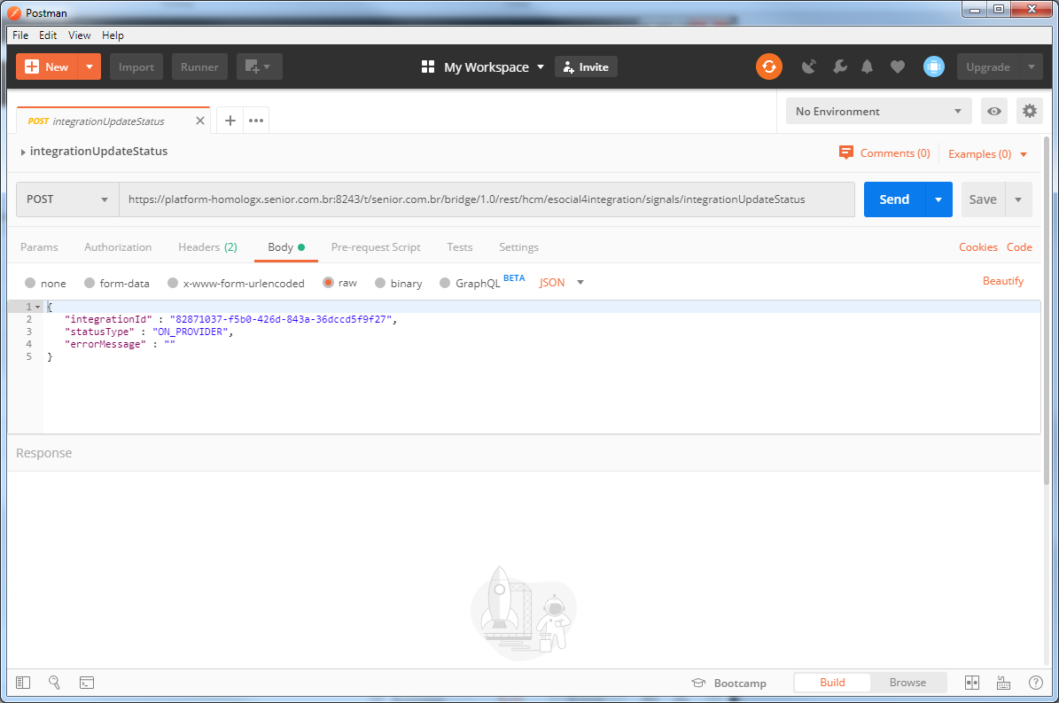This screenshot has height=703, width=1059.
Task: Open the Postman console icon
Action: coord(87,683)
